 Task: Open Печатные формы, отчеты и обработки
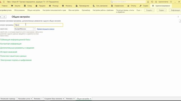click(x=125, y=11)
